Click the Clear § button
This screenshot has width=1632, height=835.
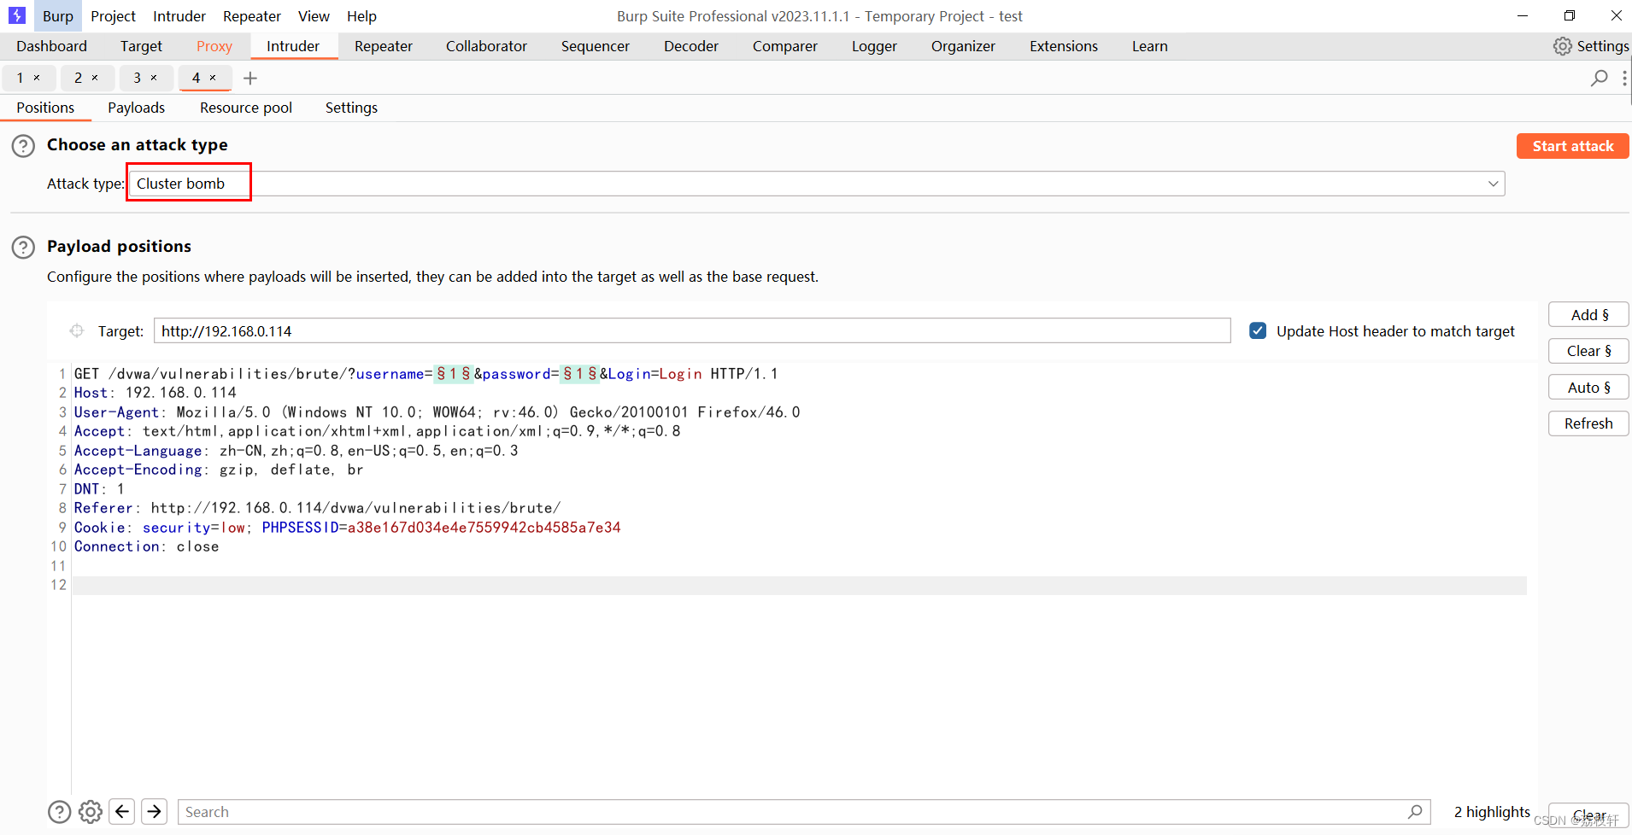1588,351
